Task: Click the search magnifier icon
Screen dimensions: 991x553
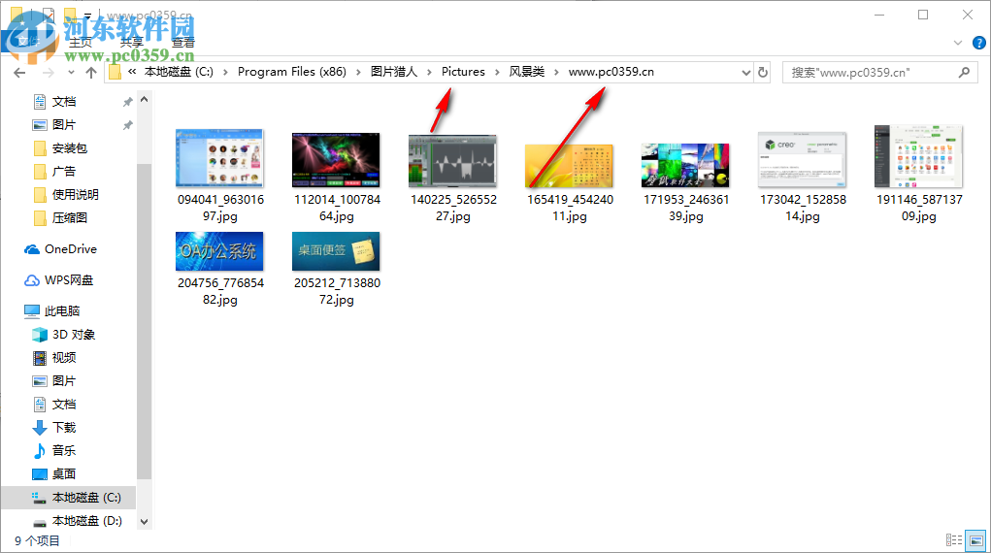Action: coord(964,72)
